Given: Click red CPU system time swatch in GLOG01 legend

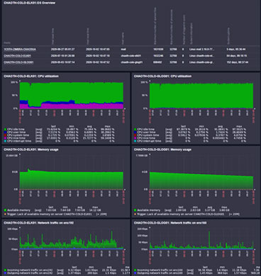Looking at the screenshot, I should [135, 135].
